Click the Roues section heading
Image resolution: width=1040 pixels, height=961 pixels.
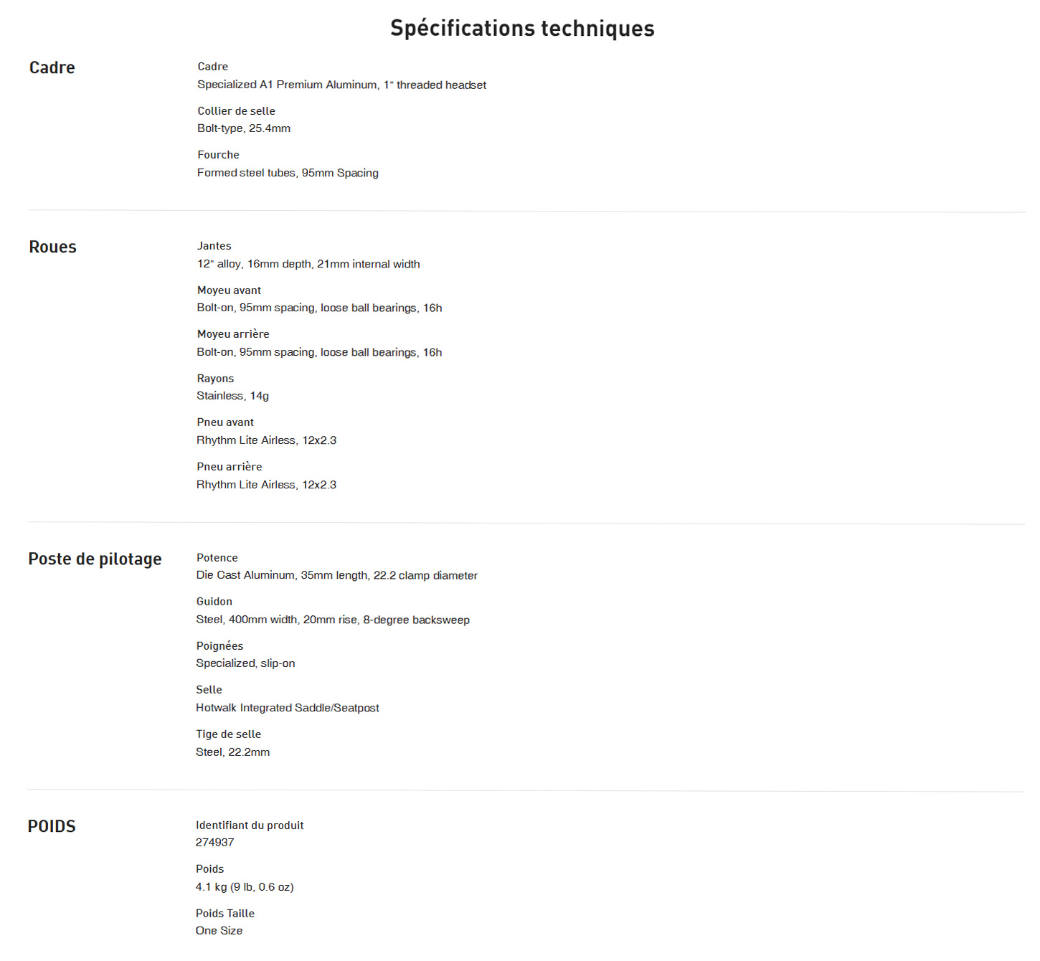(52, 247)
